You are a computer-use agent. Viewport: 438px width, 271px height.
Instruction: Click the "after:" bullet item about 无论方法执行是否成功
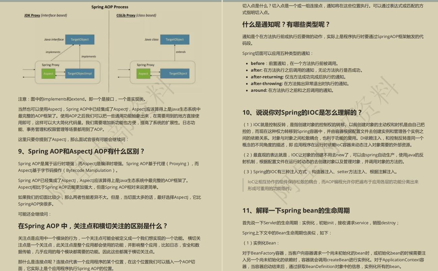(x=307, y=70)
